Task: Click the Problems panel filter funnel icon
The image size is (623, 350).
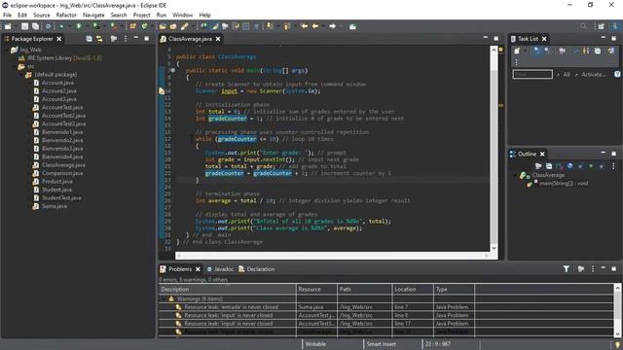Action: [567, 268]
